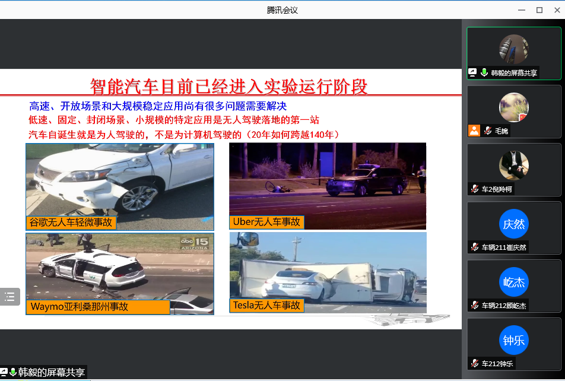
Task: Select 钟乐 blue avatar circle
Action: [514, 340]
